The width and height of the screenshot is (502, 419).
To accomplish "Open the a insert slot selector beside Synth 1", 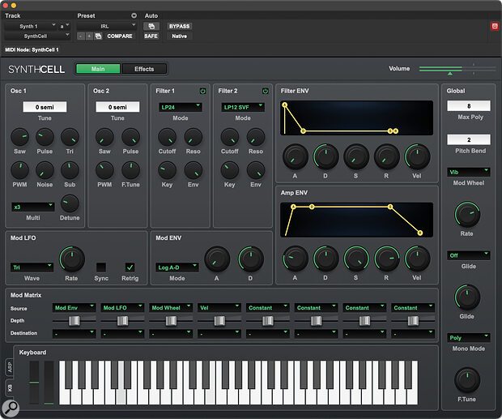I will point(65,26).
